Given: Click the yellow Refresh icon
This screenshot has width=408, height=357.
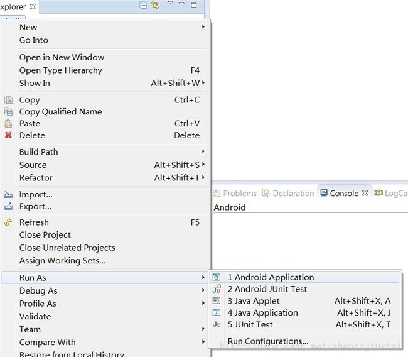Looking at the screenshot, I should 8,222.
